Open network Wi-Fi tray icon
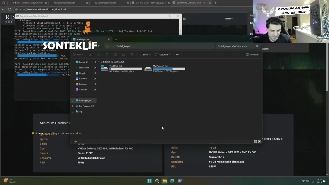This screenshot has height=185, width=329. pyautogui.click(x=303, y=181)
